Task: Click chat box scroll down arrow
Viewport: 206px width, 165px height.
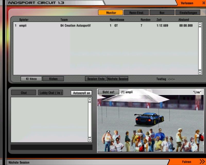Action: click(90, 139)
